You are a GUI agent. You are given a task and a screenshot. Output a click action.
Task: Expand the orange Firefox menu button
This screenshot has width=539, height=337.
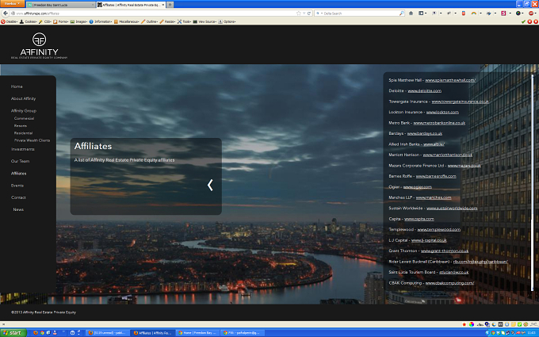(x=12, y=3)
